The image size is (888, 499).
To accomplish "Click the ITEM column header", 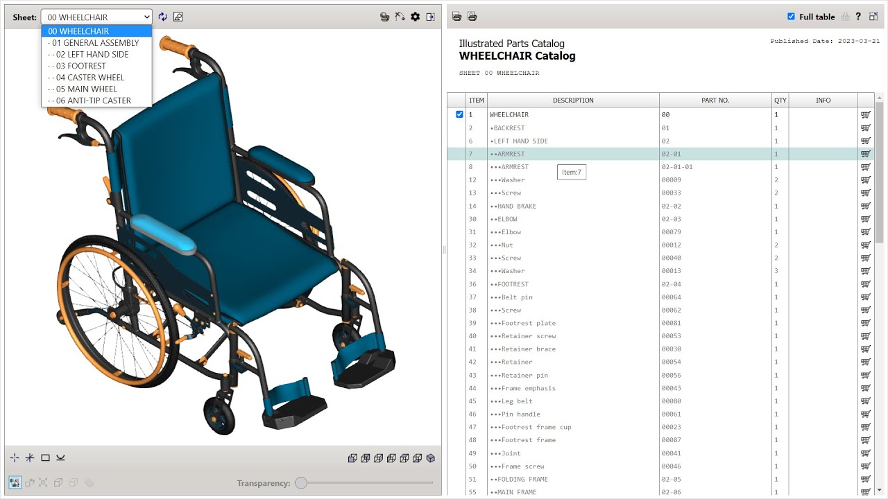I will click(x=477, y=100).
